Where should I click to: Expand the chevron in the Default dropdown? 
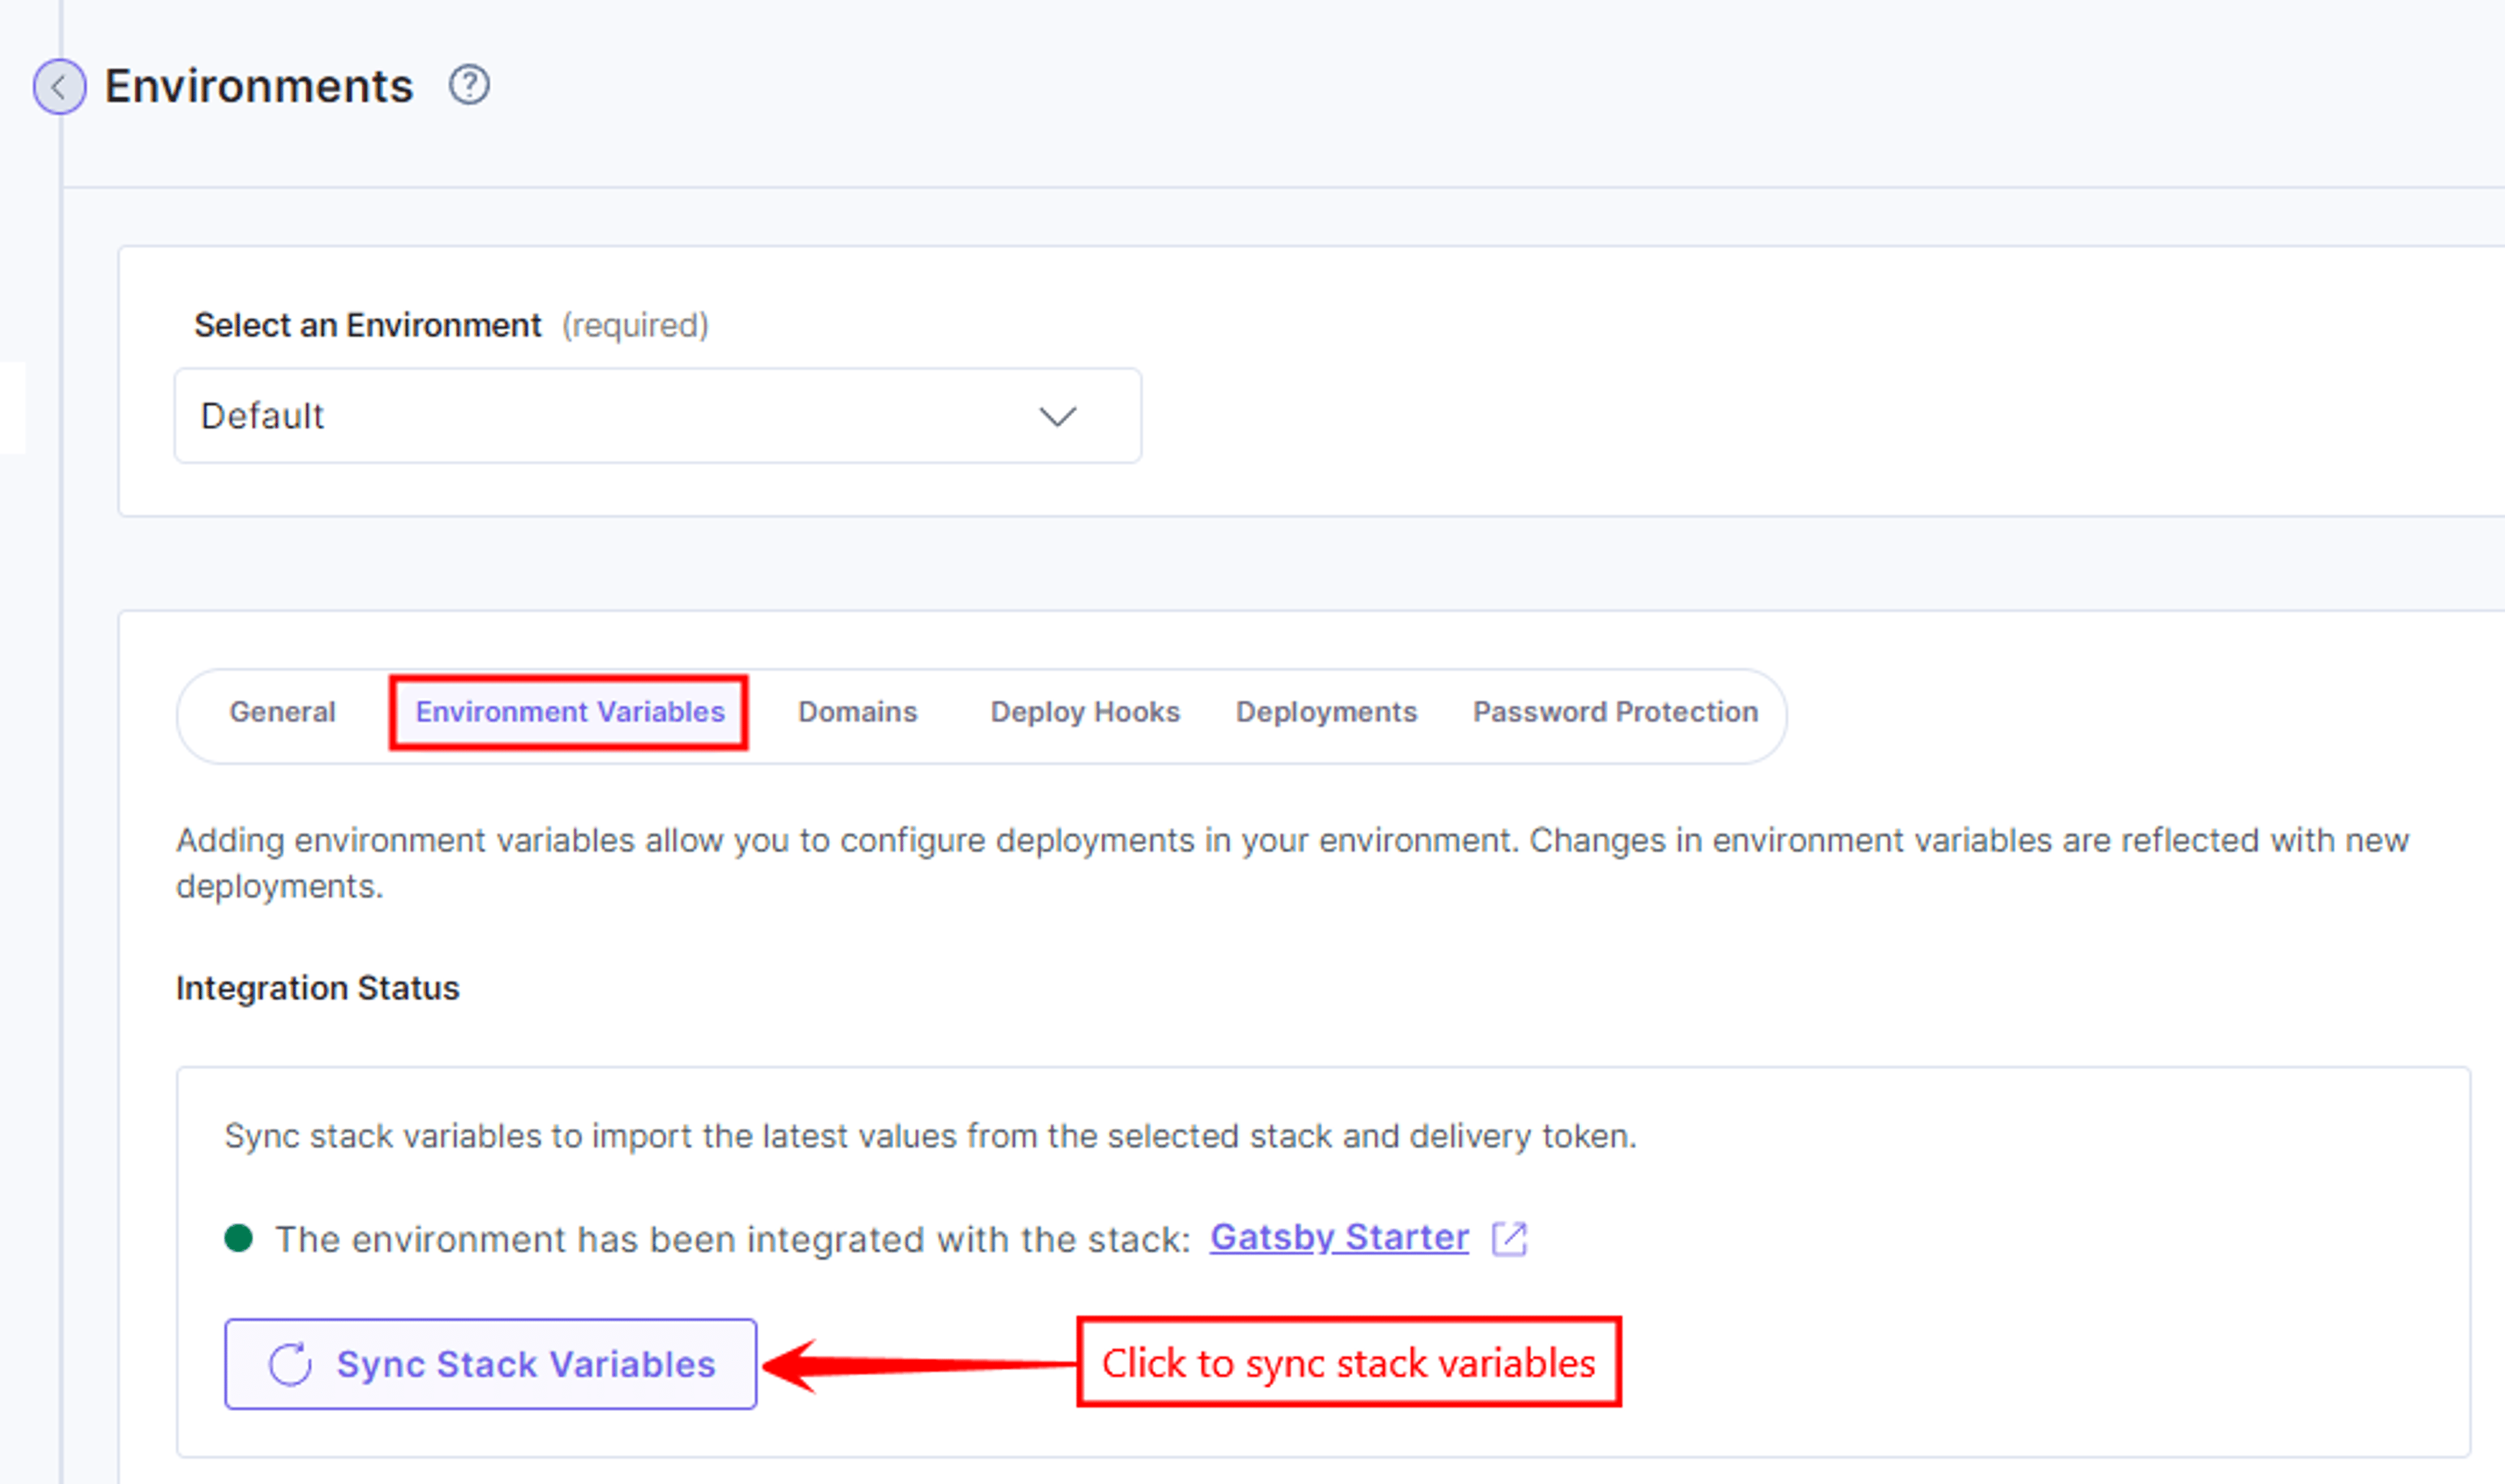pyautogui.click(x=1057, y=416)
